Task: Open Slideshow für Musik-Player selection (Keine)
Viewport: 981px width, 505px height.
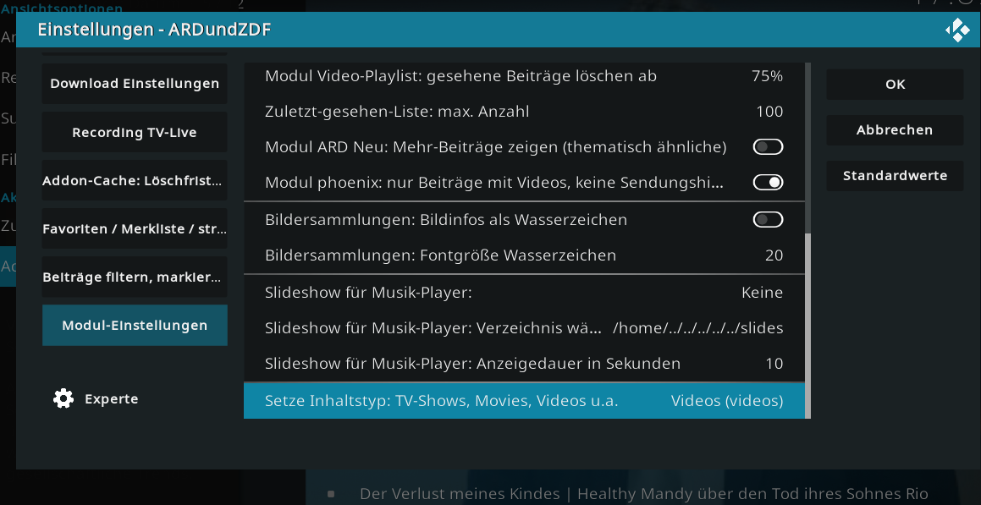Action: coord(524,292)
